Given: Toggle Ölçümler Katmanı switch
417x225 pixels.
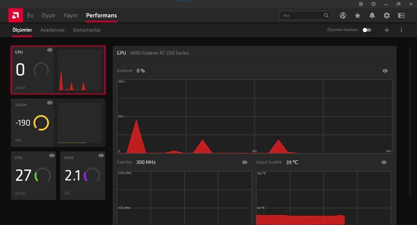Looking at the screenshot, I should tap(367, 30).
